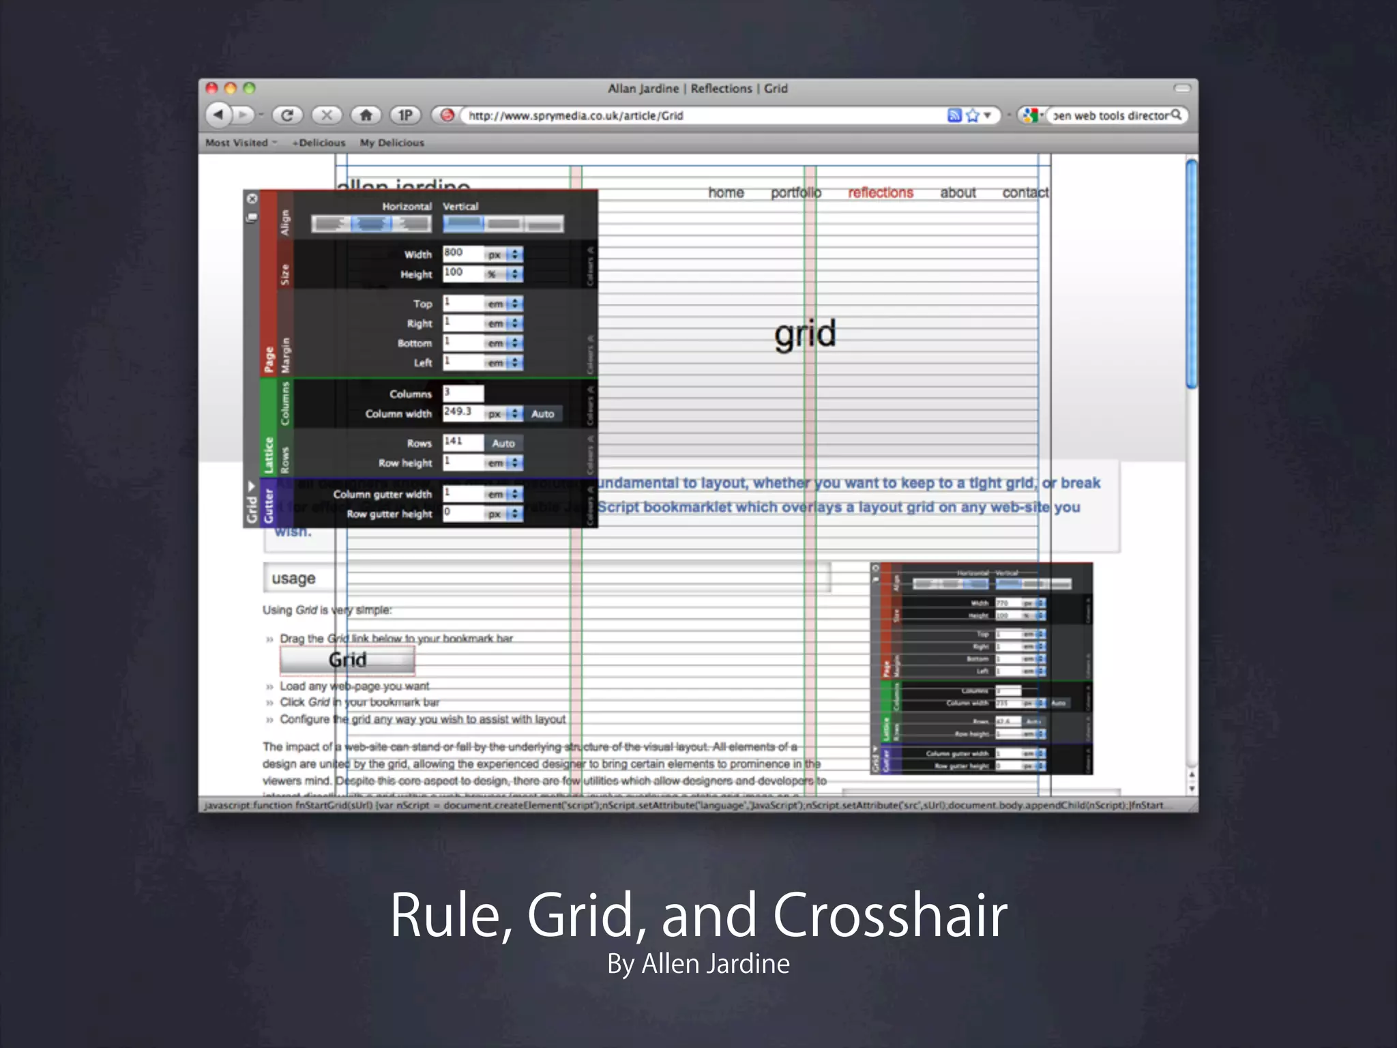Click the search magnifier icon
Viewport: 1397px width, 1048px height.
pos(1176,115)
